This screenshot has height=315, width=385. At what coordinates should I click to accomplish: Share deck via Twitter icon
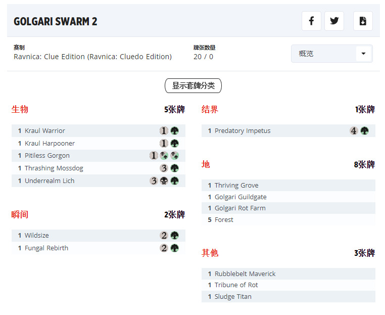pos(334,21)
